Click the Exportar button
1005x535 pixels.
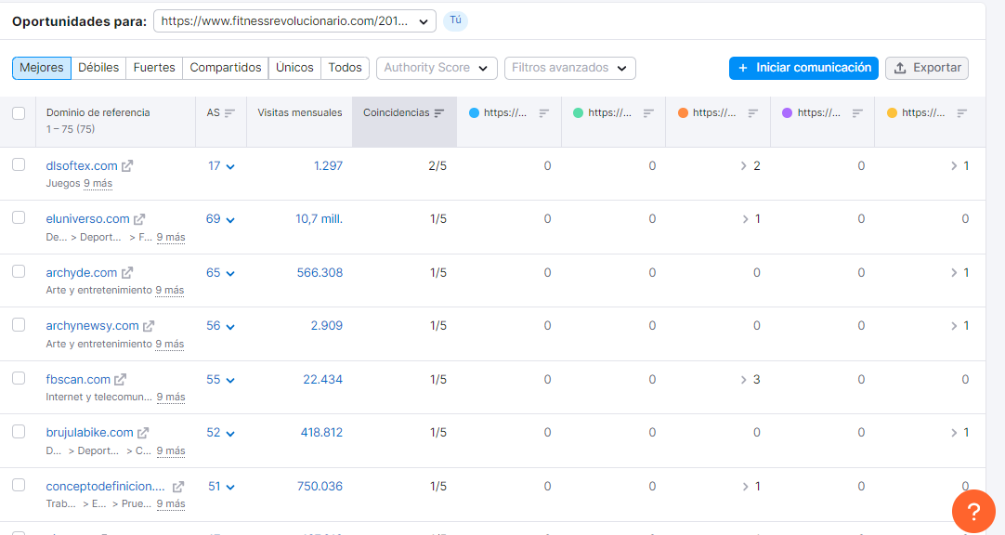[927, 68]
